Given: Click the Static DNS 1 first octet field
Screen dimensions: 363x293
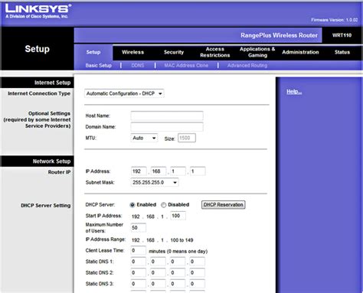Looking at the screenshot, I should coord(139,262).
